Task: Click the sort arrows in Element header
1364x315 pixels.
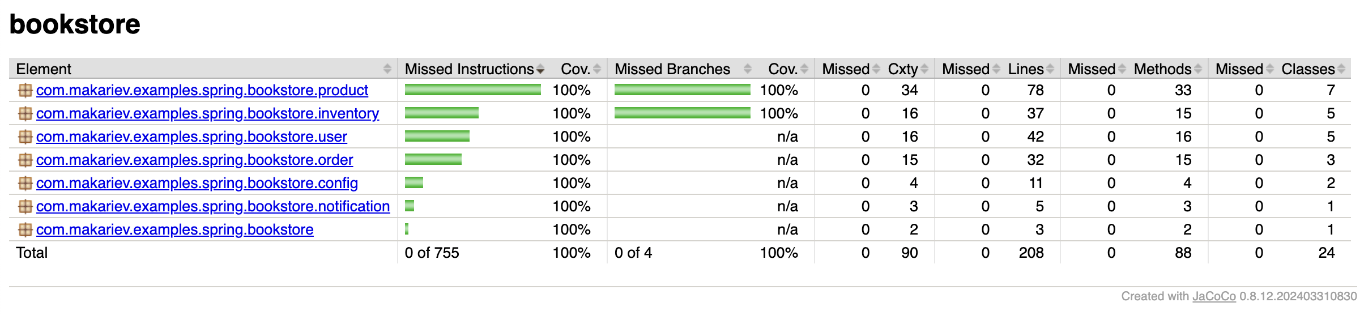Action: click(387, 69)
